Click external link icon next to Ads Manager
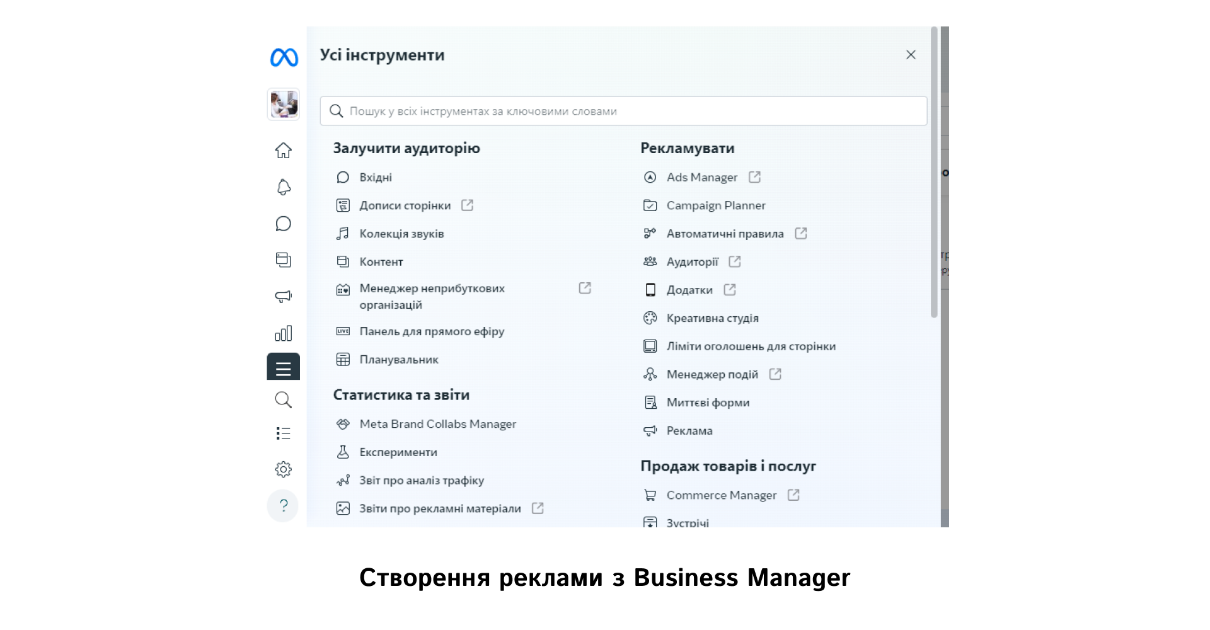This screenshot has height=630, width=1210. tap(754, 178)
